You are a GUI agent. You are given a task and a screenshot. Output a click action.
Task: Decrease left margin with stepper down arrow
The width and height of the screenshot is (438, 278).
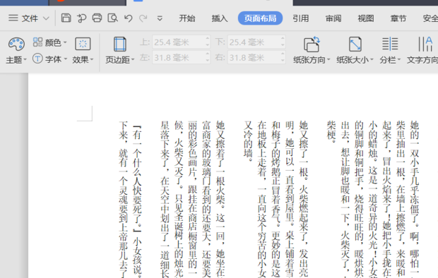208,61
